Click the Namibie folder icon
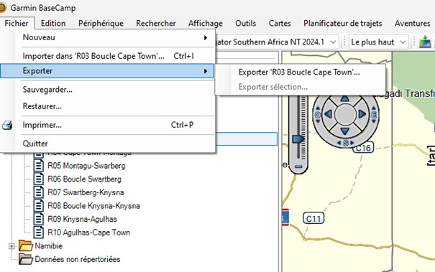 click(x=25, y=245)
